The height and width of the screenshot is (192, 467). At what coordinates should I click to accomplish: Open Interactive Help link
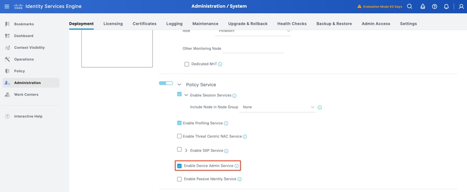[x=28, y=116]
